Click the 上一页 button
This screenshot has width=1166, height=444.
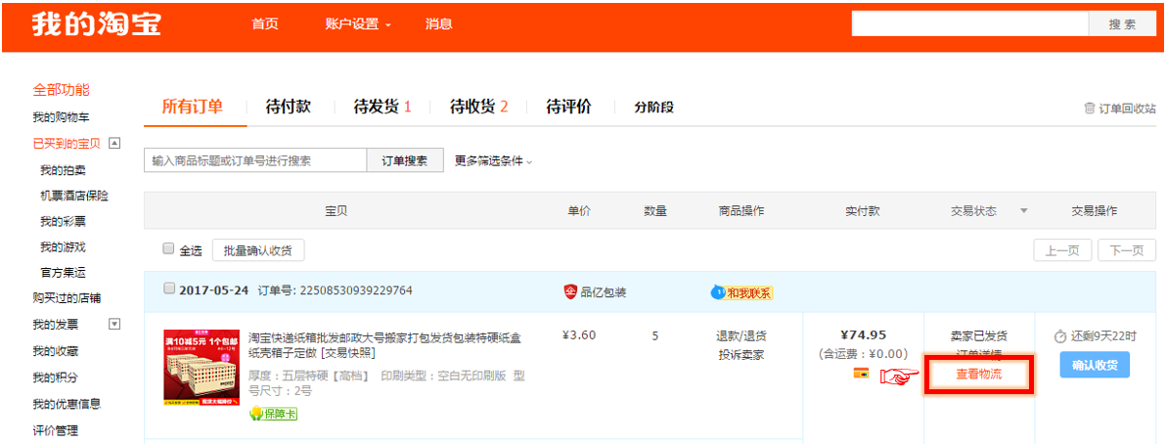pos(1062,250)
